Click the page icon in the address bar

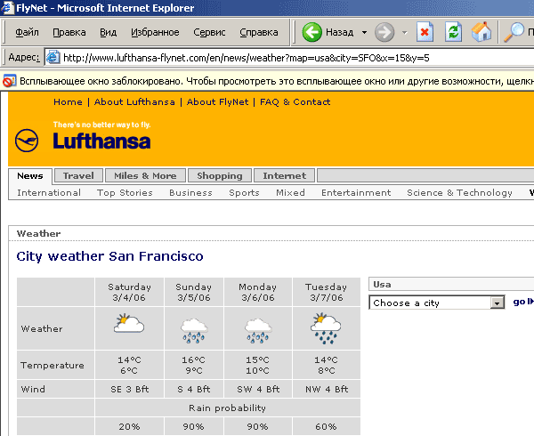pyautogui.click(x=53, y=57)
